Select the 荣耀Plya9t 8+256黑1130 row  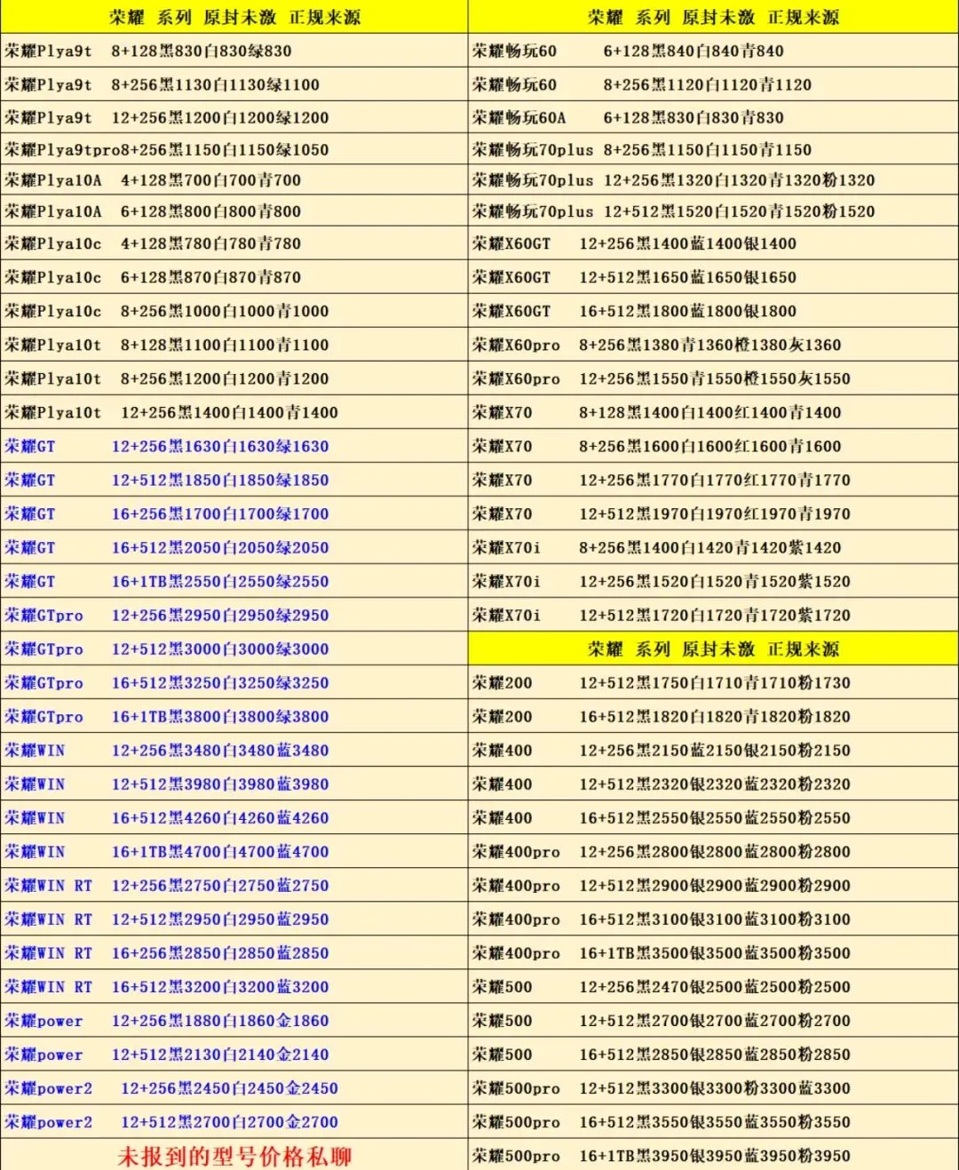pyautogui.click(x=234, y=84)
